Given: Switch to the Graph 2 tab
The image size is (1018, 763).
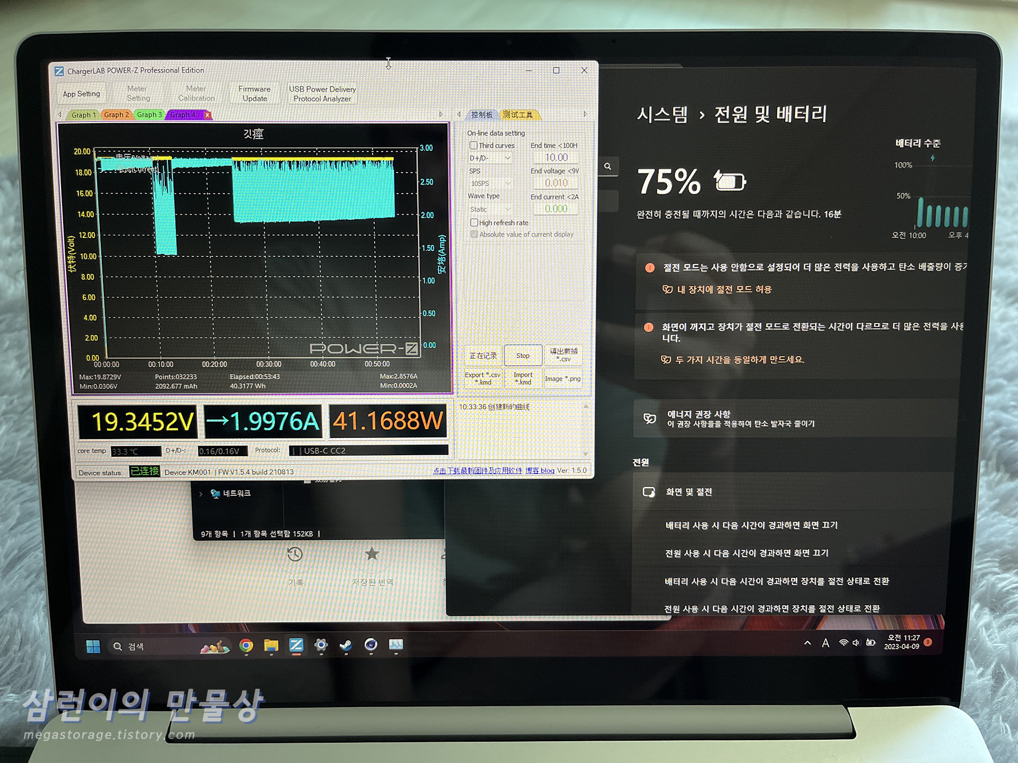Looking at the screenshot, I should 117,115.
